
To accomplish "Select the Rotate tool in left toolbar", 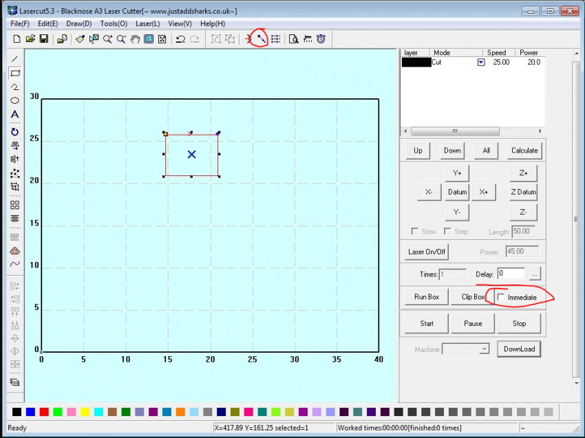I will tap(14, 131).
